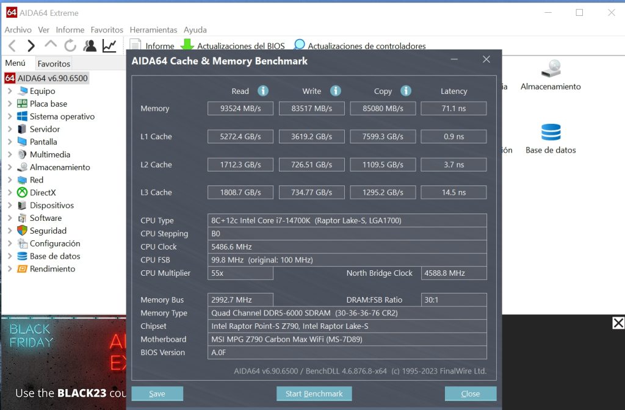Viewport: 625px width, 410px height.
Task: Select Equipo in the tree
Action: pyautogui.click(x=42, y=91)
